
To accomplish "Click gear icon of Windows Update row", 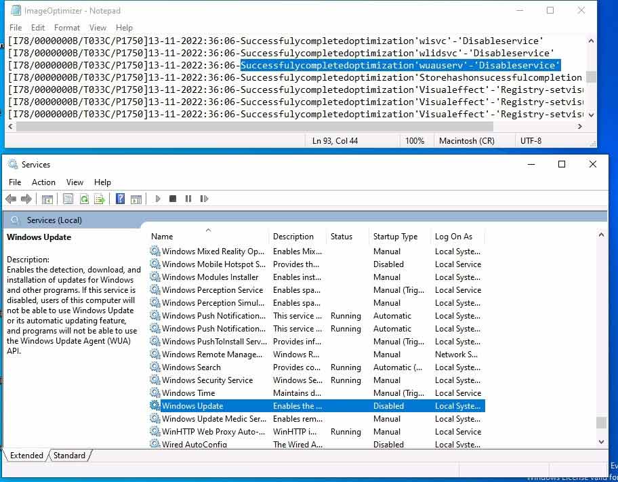I will [x=155, y=405].
